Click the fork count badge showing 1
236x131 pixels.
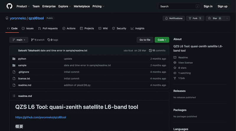pos(200,18)
